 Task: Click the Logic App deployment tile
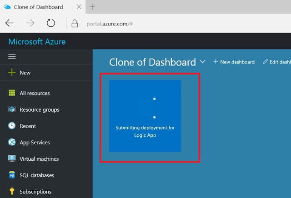[x=145, y=116]
